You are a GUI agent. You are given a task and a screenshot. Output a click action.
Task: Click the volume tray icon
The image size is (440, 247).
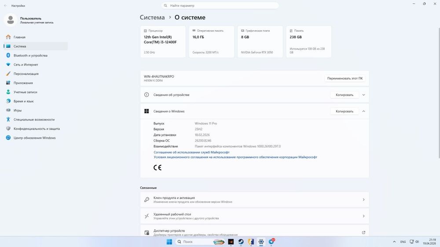click(x=417, y=242)
